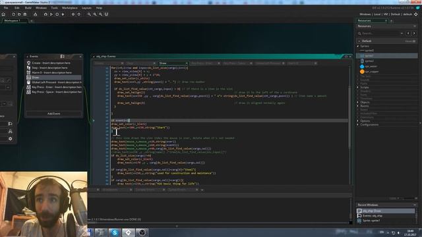Expand the Default view in Resources
This screenshot has height=237, width=422.
[x=359, y=41]
